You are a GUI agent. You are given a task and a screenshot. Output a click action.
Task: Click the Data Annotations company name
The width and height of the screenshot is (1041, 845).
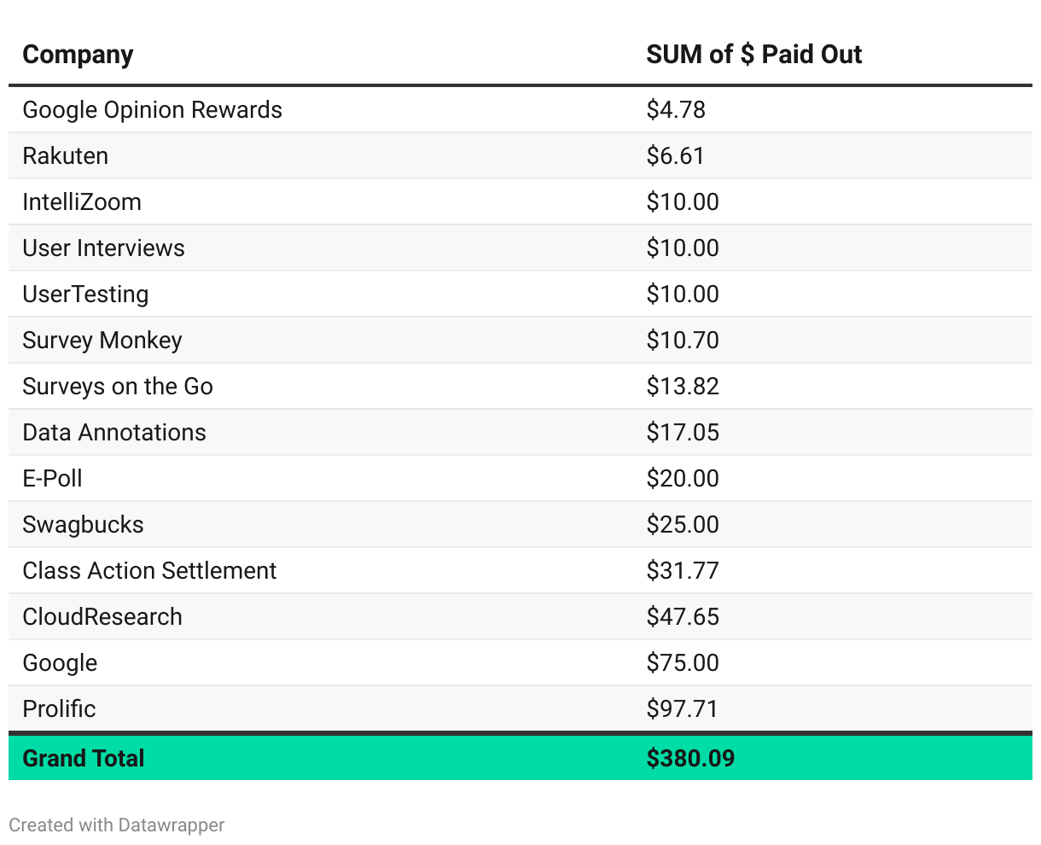pyautogui.click(x=114, y=433)
